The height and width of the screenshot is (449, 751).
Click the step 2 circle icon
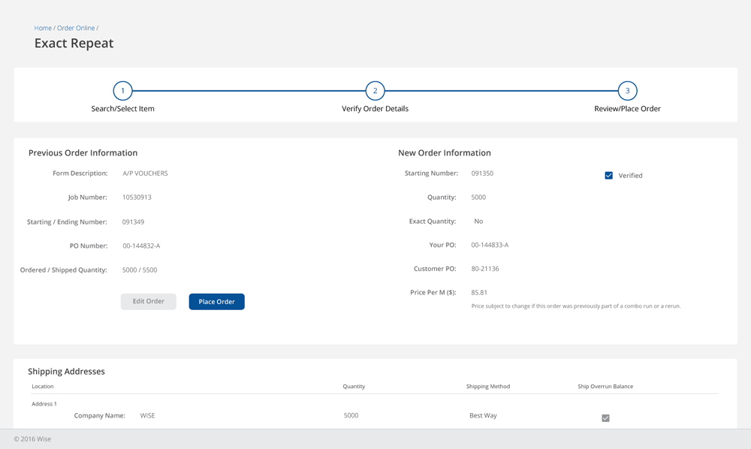tap(375, 91)
